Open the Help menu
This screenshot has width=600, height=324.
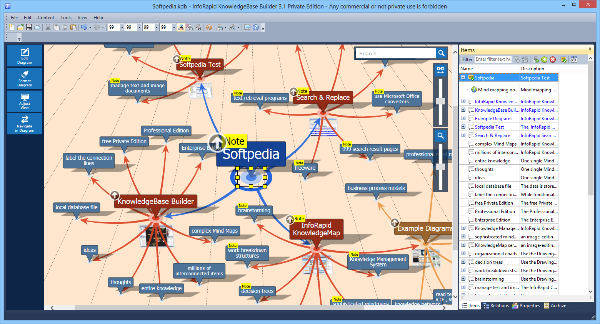(98, 18)
